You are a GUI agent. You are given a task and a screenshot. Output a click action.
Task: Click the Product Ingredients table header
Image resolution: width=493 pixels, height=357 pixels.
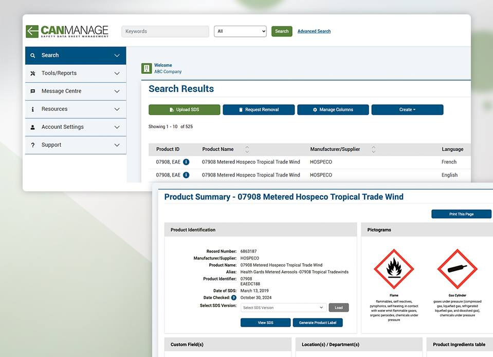click(x=459, y=345)
